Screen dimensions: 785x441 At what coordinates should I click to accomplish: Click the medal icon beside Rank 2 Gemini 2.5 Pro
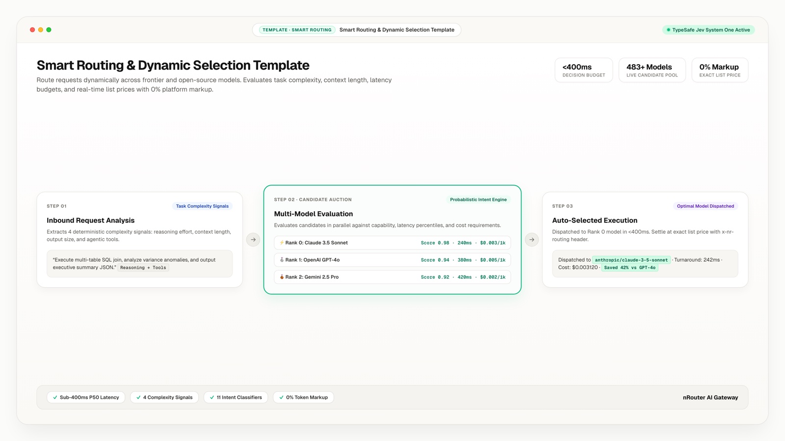[282, 277]
